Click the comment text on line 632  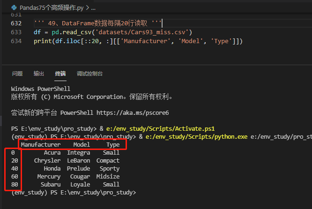tap(97, 23)
